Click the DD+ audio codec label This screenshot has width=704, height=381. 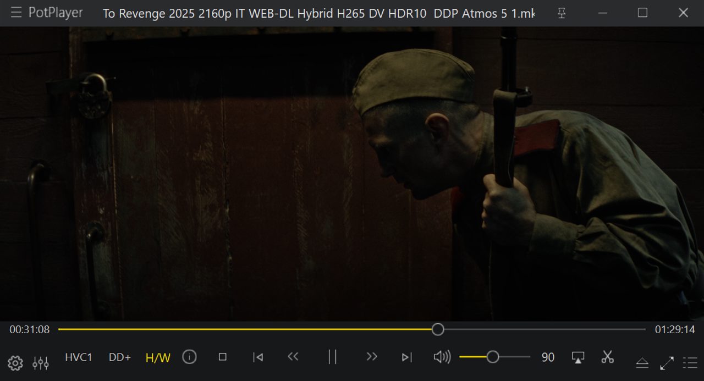click(120, 357)
